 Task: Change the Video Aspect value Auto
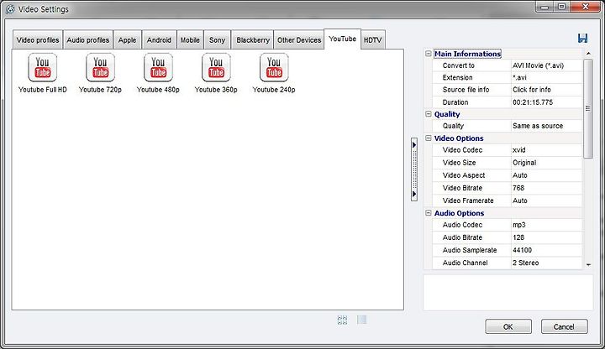[546, 175]
